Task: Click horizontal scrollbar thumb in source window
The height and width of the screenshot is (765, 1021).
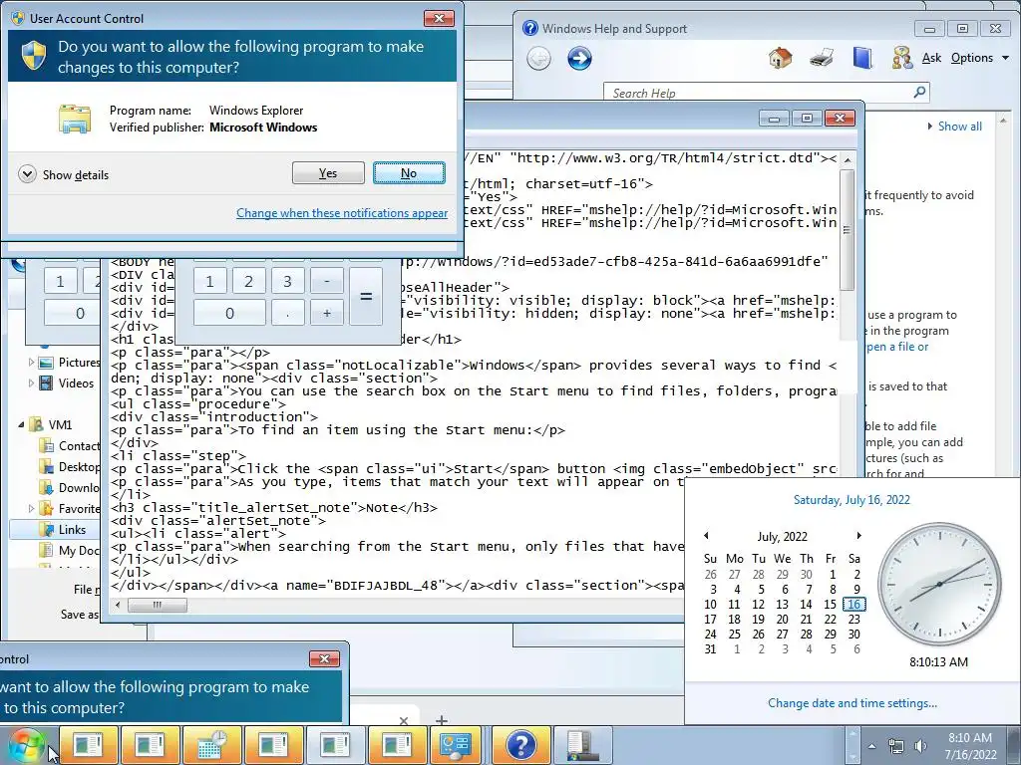Action: tap(157, 605)
